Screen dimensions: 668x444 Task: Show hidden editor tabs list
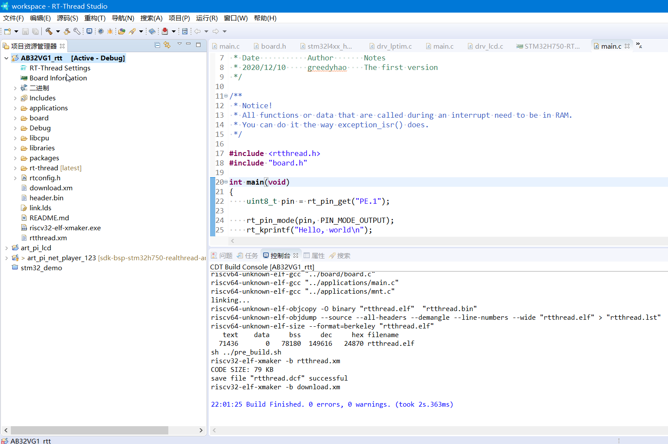tap(639, 45)
